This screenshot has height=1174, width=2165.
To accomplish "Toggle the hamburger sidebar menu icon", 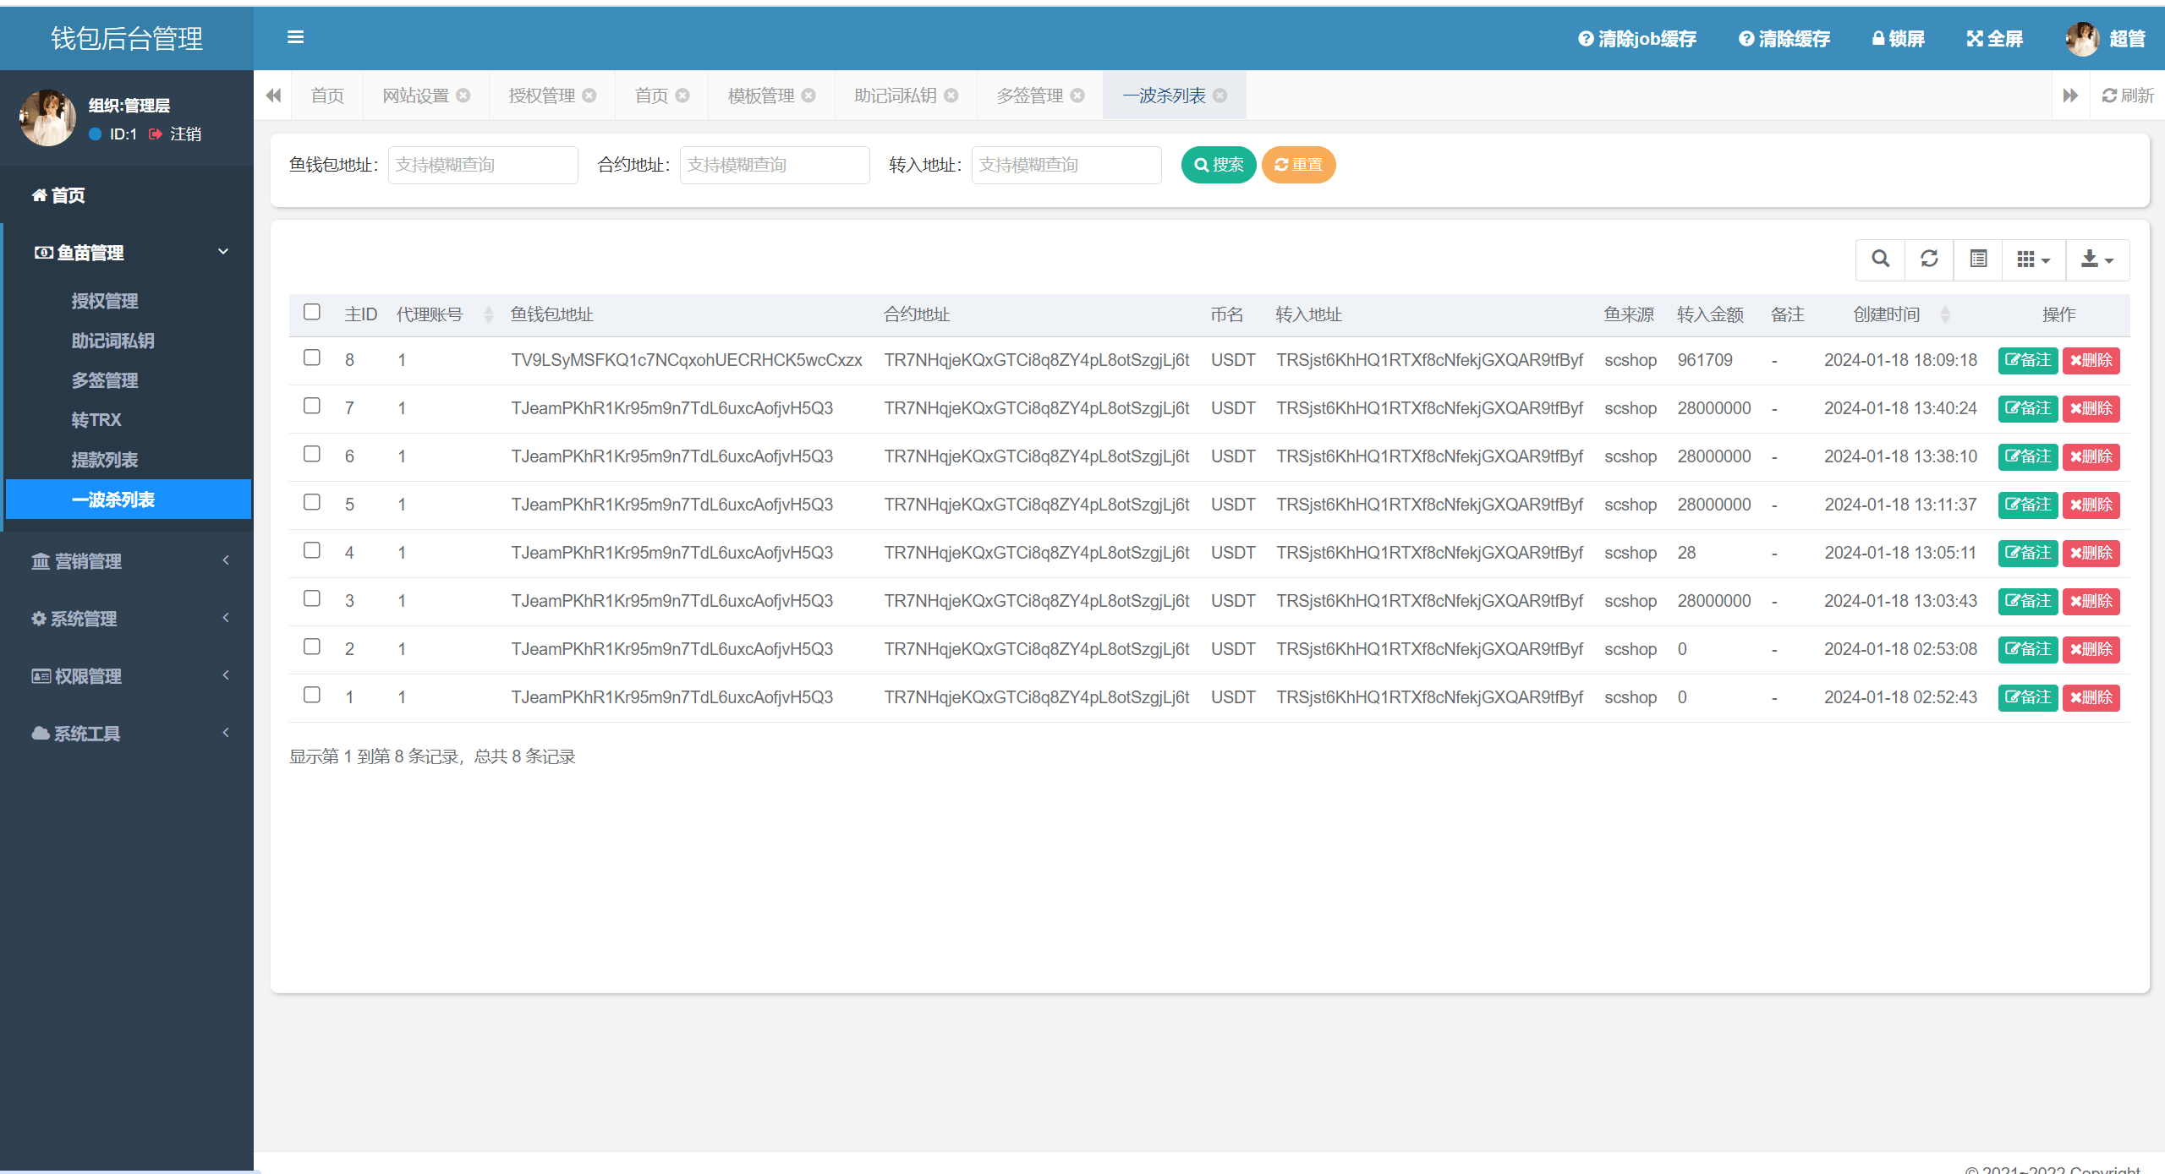I will tap(295, 37).
